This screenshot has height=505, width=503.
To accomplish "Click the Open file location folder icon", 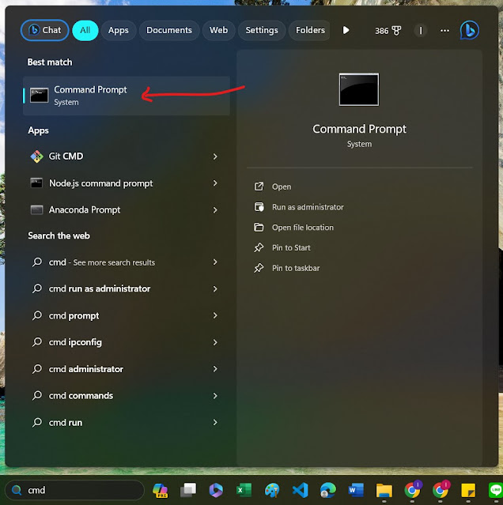I will pyautogui.click(x=259, y=227).
